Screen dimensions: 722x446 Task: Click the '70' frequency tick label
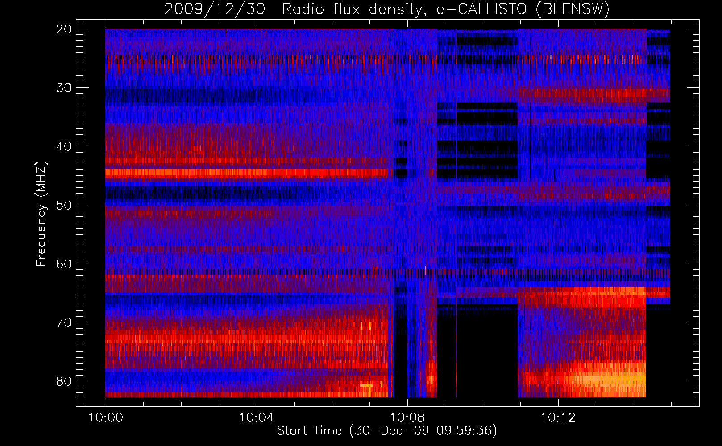64,322
